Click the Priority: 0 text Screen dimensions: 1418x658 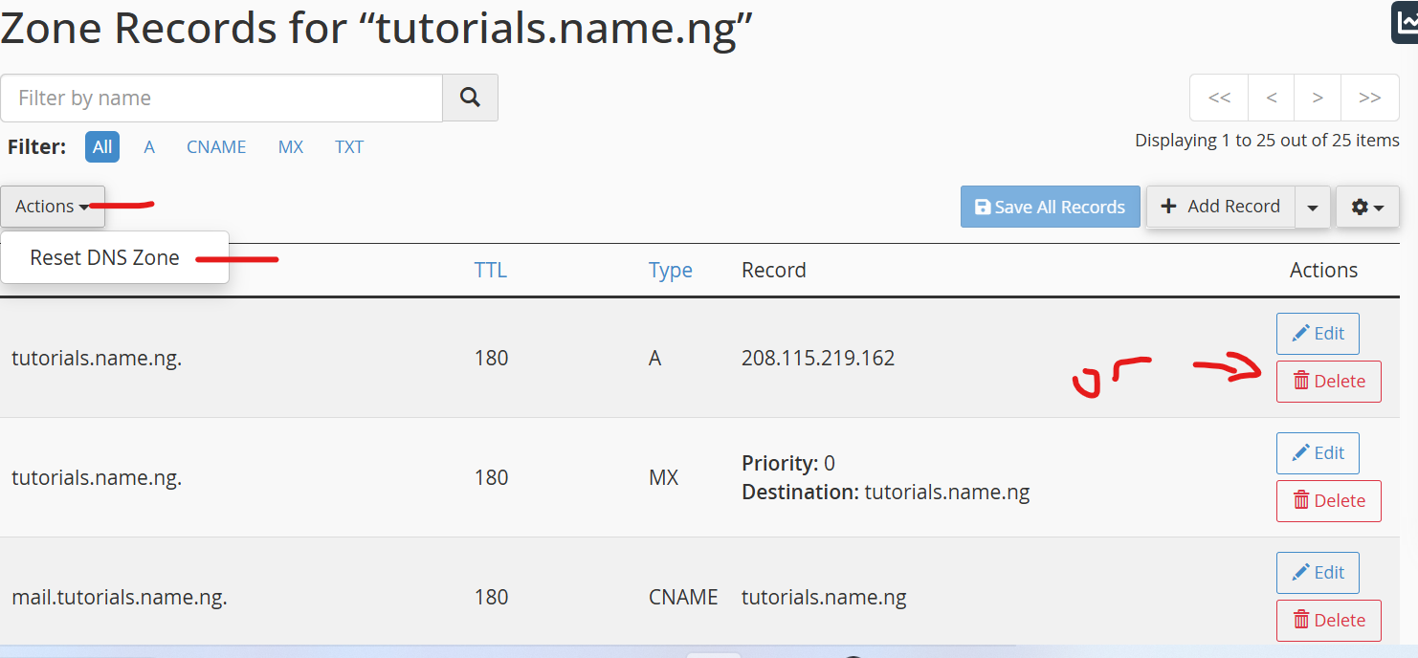[788, 463]
